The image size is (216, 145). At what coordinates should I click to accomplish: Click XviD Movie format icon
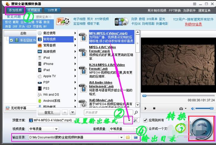point(83,104)
